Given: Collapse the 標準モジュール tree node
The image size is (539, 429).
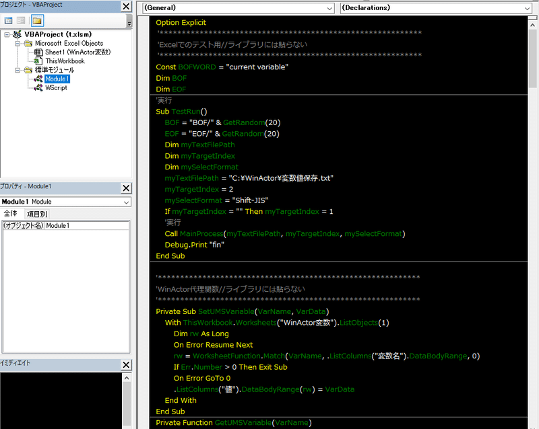Looking at the screenshot, I should 17,69.
